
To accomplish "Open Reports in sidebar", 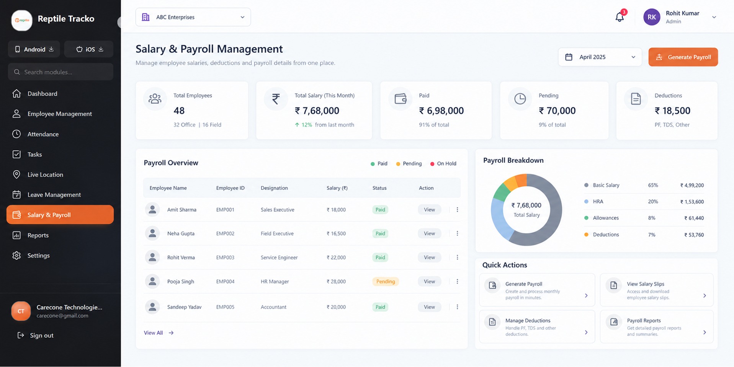I will coord(60,235).
